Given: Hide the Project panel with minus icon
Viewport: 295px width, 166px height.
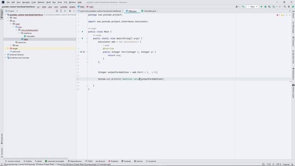Looking at the screenshot, I should coord(74,11).
